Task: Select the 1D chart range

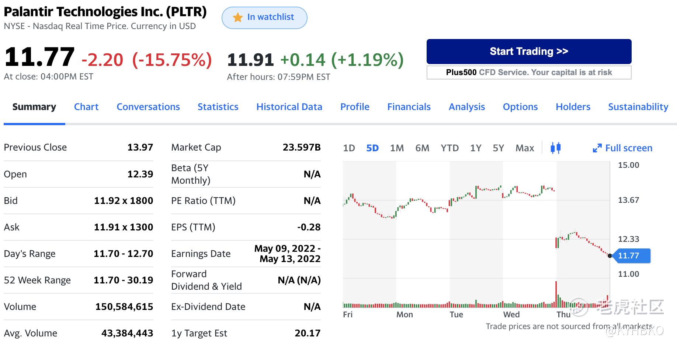Action: pyautogui.click(x=349, y=148)
